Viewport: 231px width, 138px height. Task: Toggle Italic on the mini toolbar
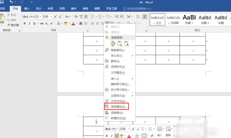pos(111,136)
